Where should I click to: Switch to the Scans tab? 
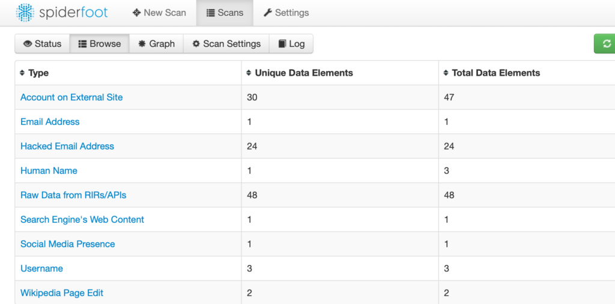click(x=225, y=13)
